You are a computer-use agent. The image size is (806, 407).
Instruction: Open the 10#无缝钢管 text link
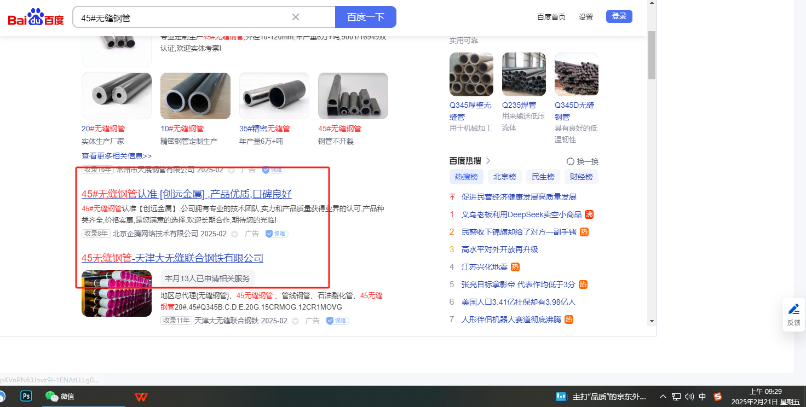[182, 129]
